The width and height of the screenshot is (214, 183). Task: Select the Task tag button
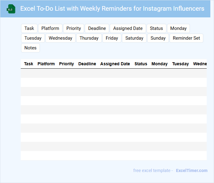[x=29, y=28]
